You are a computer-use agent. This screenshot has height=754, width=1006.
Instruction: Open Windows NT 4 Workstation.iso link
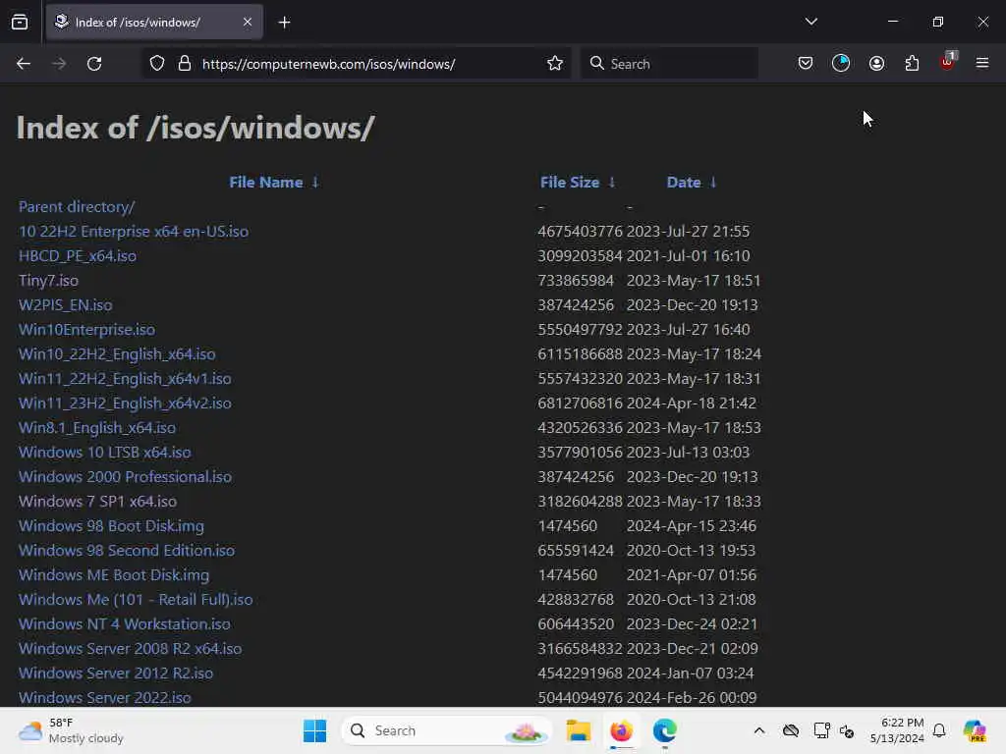point(125,623)
